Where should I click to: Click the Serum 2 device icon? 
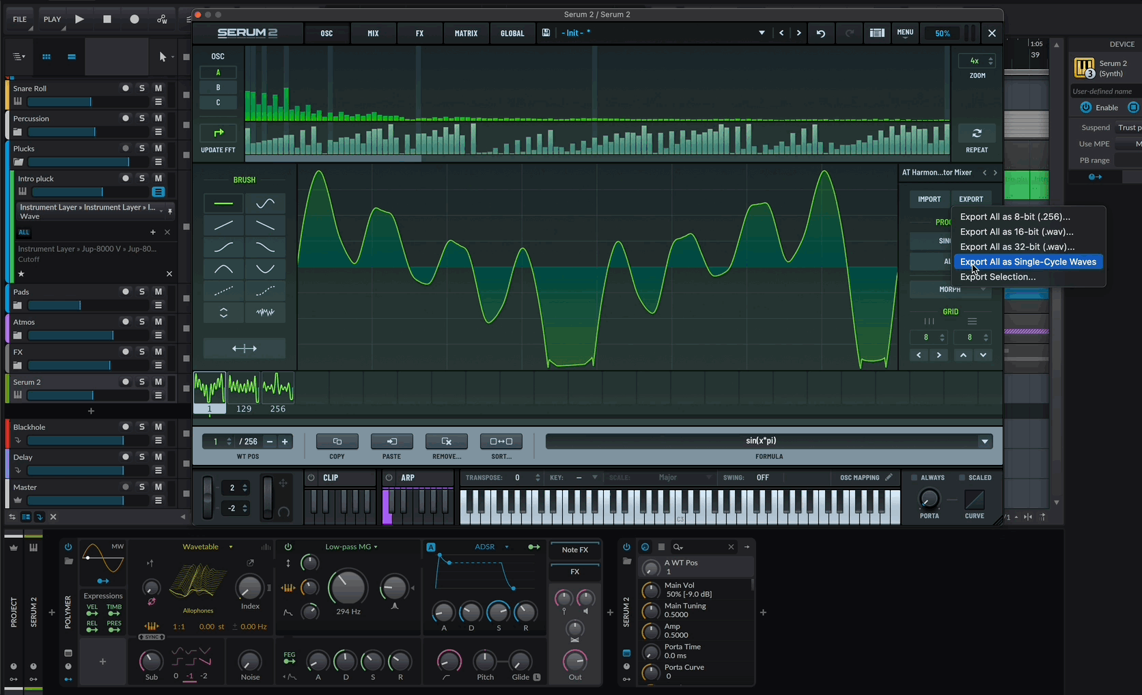point(1085,68)
